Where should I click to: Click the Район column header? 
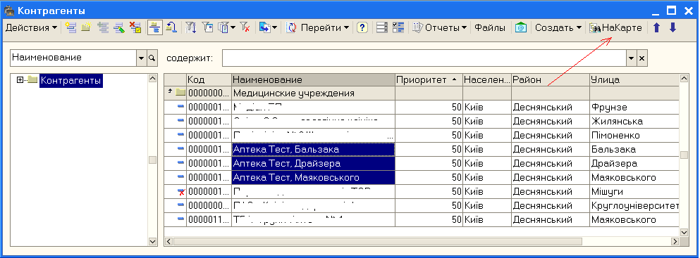point(550,80)
